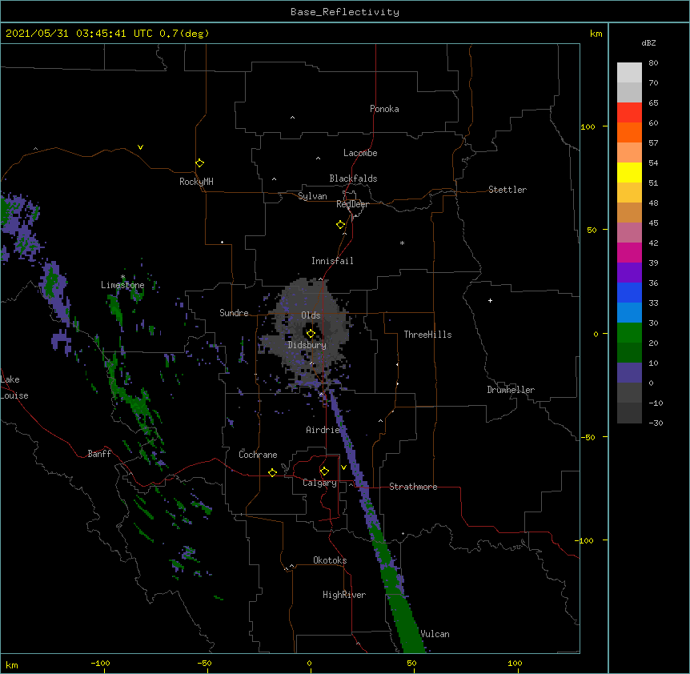This screenshot has width=690, height=674.
Task: Click the km unit label at bottom left
Action: coord(12,665)
